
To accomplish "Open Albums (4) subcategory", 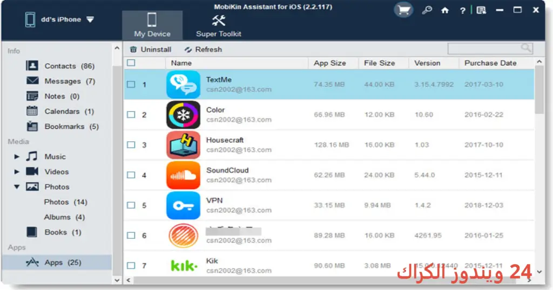I will point(65,217).
